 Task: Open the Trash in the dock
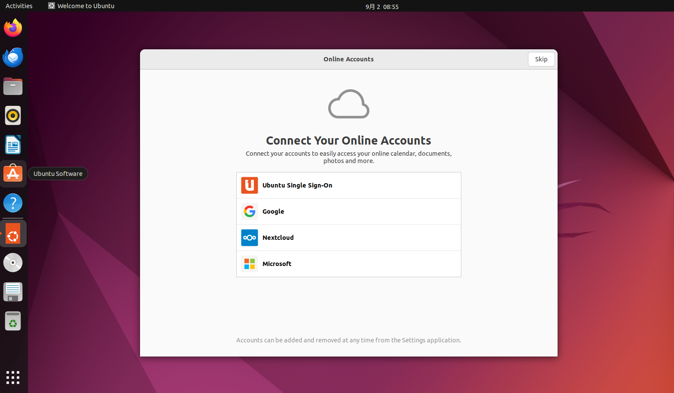coord(13,321)
